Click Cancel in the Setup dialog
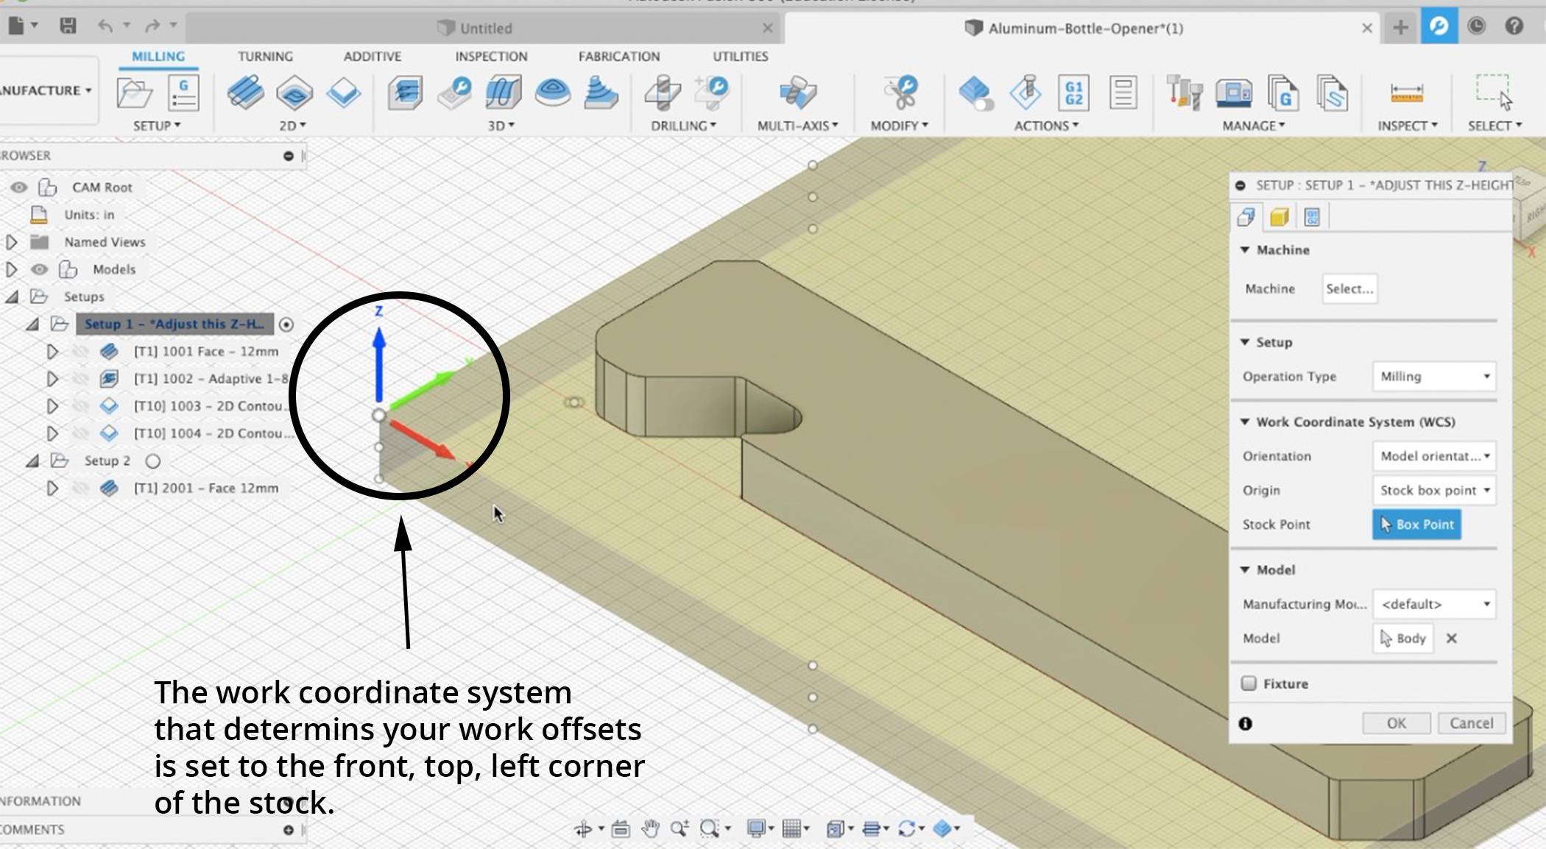Screen dimensions: 1546x849 pyautogui.click(x=1472, y=723)
